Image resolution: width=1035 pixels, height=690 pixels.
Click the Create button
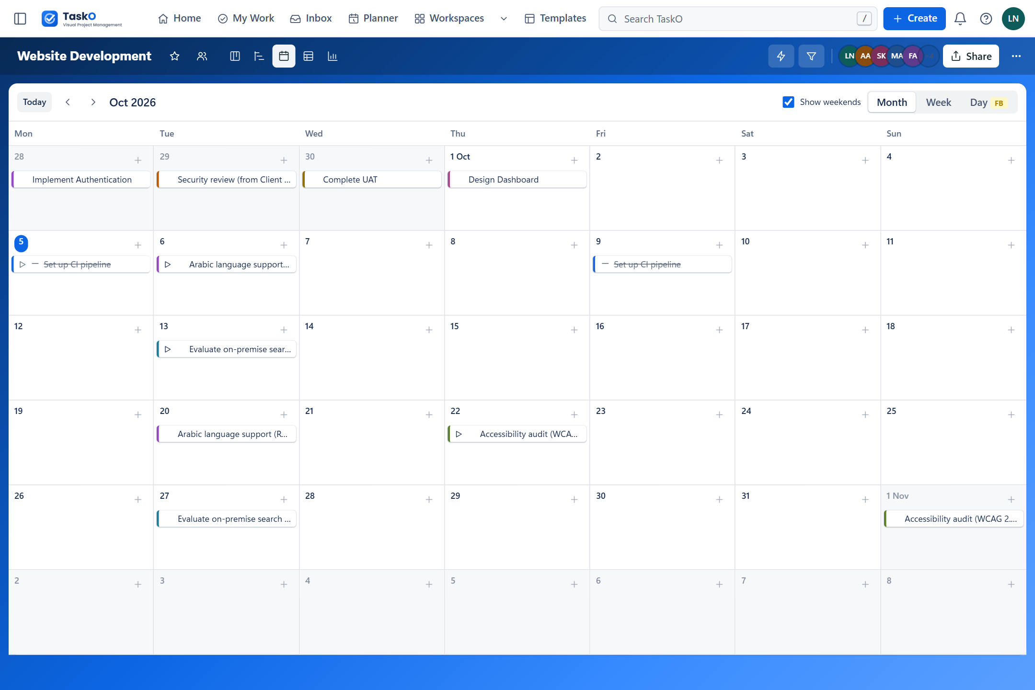coord(914,19)
